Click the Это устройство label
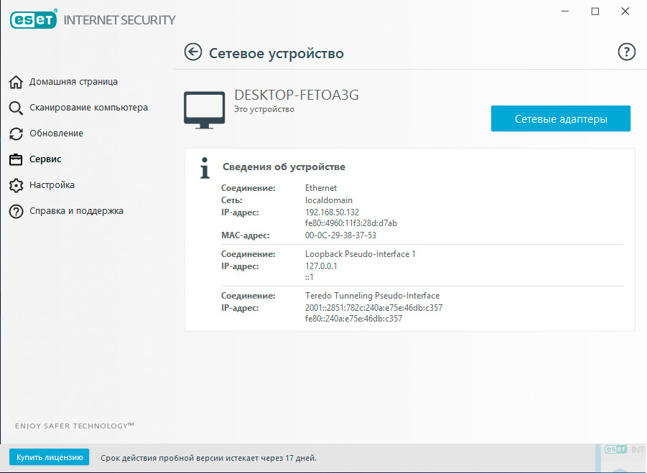647x473 pixels. coord(264,109)
